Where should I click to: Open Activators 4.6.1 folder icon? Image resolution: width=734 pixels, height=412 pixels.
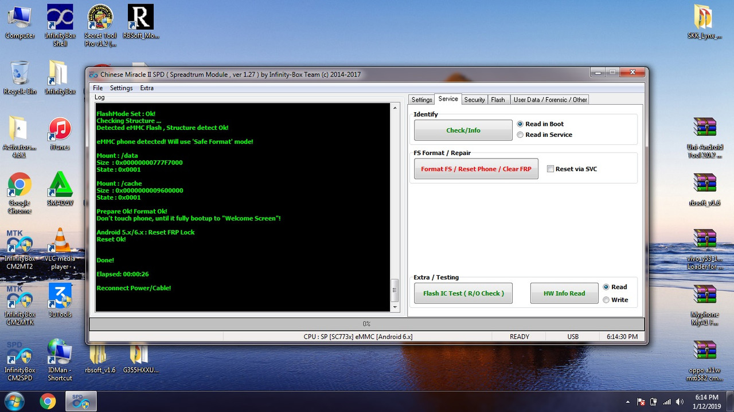[x=19, y=137]
